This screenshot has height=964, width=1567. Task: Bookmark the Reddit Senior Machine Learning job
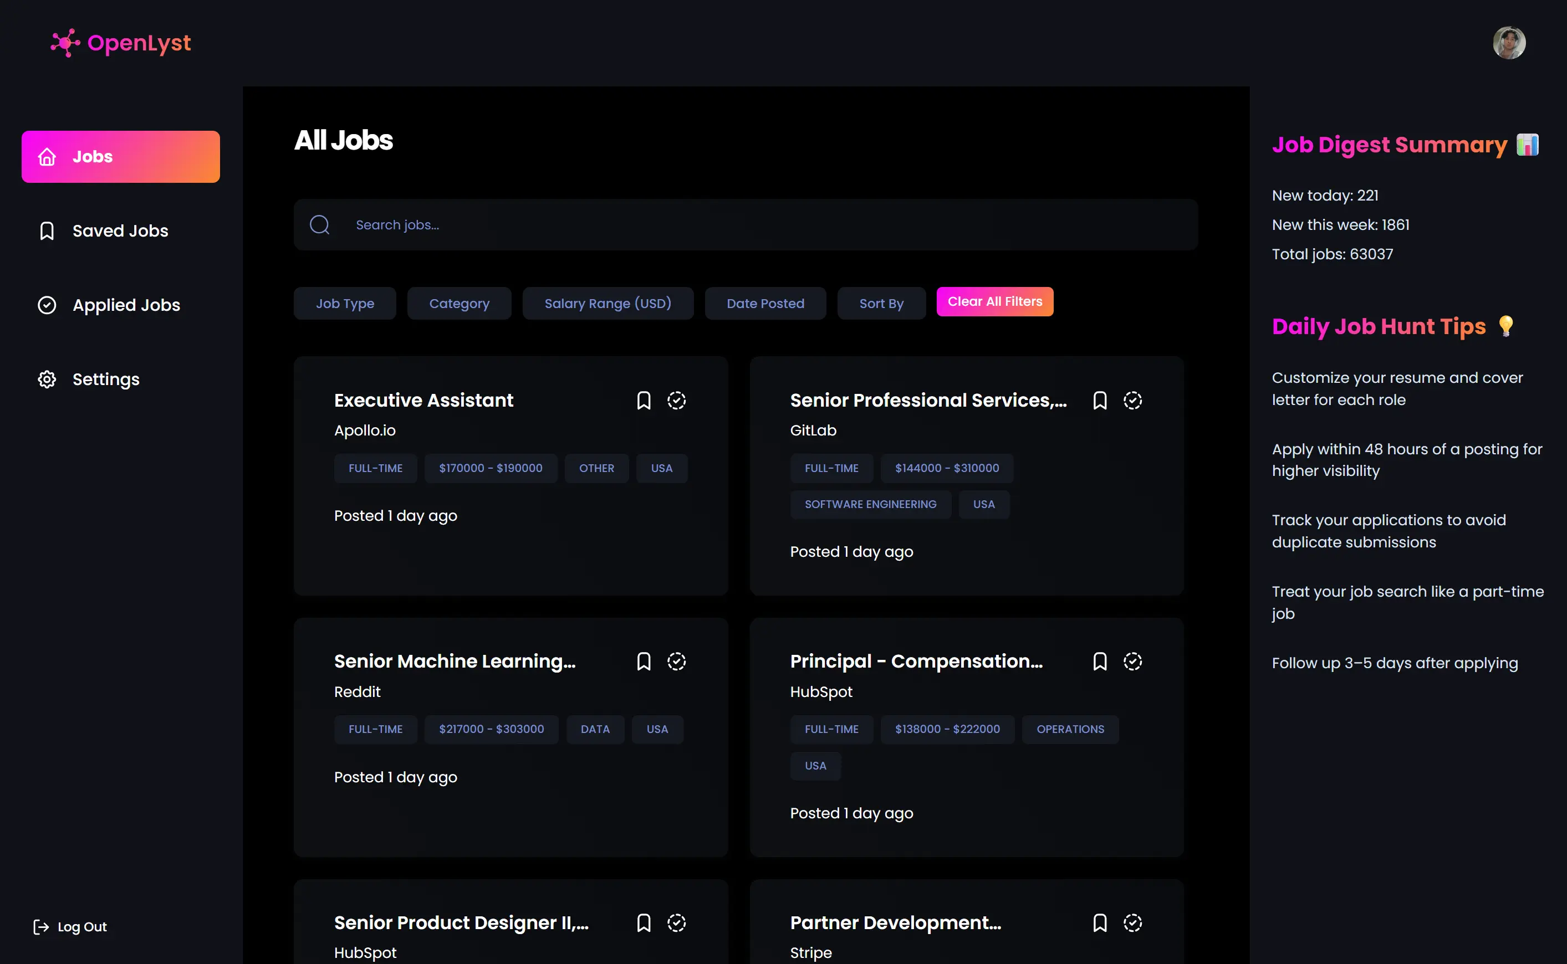[644, 661]
